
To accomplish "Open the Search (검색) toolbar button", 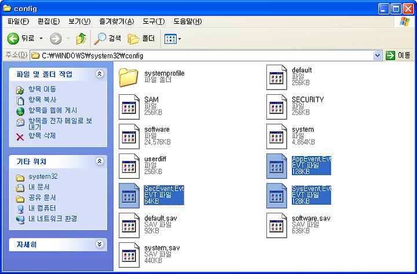I will 107,39.
